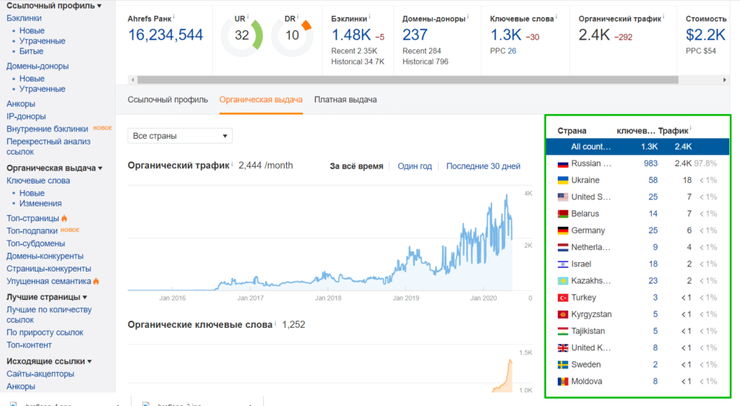The height and width of the screenshot is (406, 740).
Task: Open Перекрестный анализ ссылок in sidebar
Action: [x=48, y=147]
